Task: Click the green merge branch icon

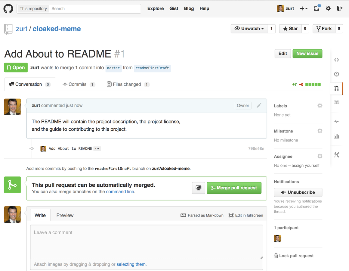Action: coord(12,185)
